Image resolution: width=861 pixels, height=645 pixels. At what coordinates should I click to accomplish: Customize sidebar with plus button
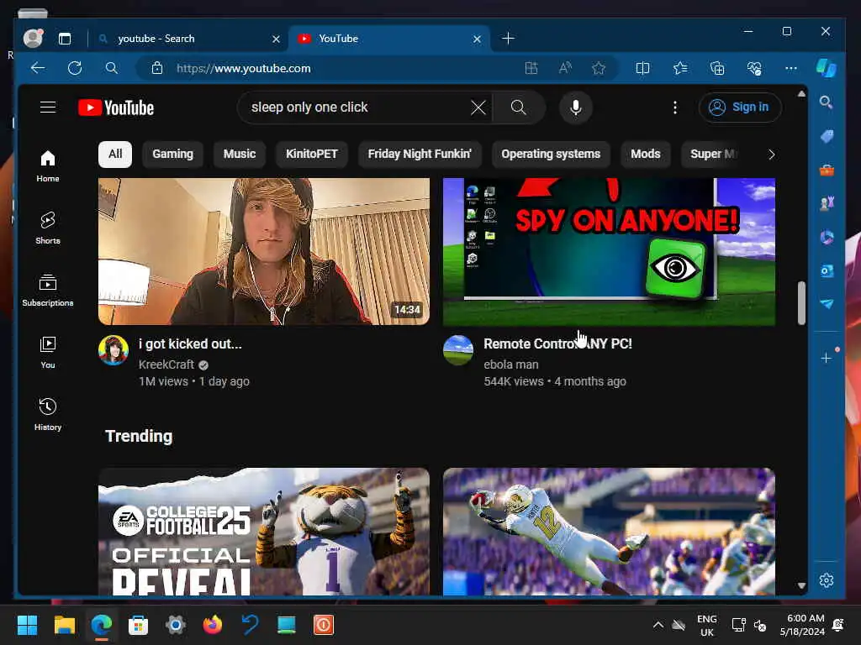826,358
